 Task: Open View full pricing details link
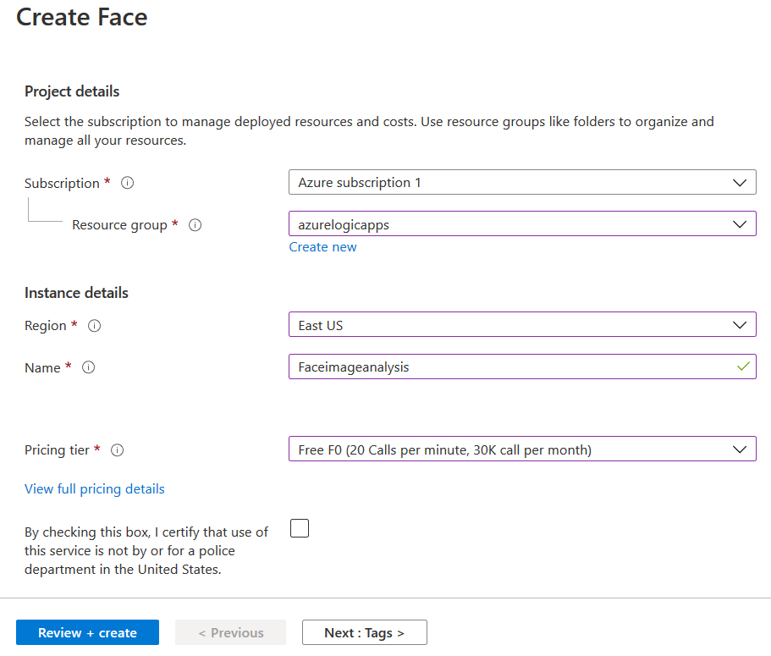tap(95, 489)
